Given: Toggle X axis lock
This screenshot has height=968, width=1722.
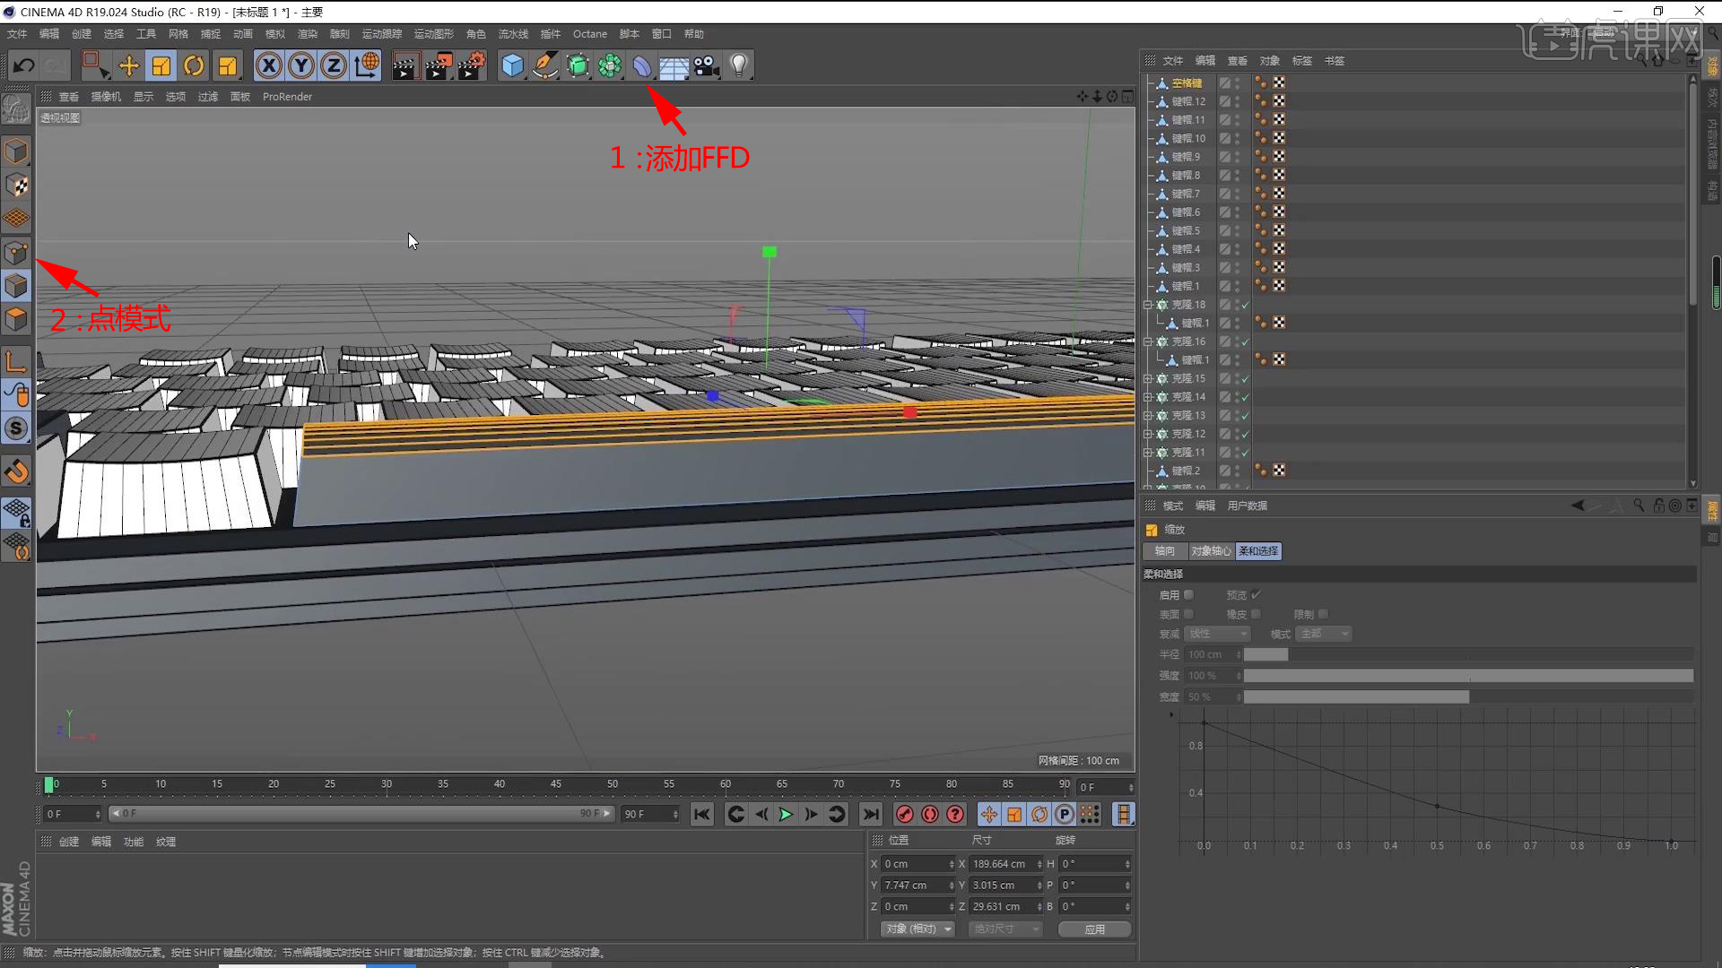Looking at the screenshot, I should point(268,65).
